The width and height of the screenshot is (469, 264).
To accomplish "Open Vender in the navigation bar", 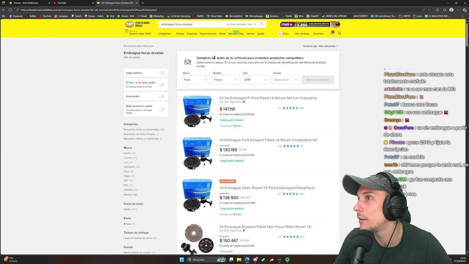I will coord(250,34).
